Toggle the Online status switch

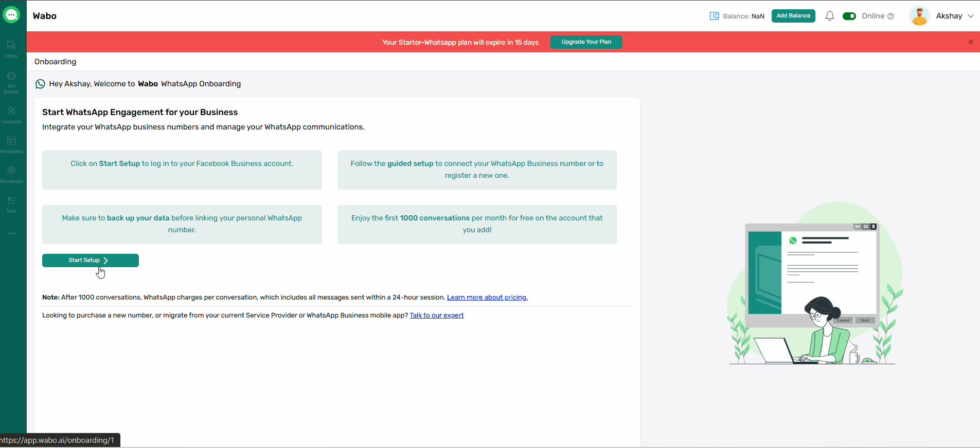[849, 16]
